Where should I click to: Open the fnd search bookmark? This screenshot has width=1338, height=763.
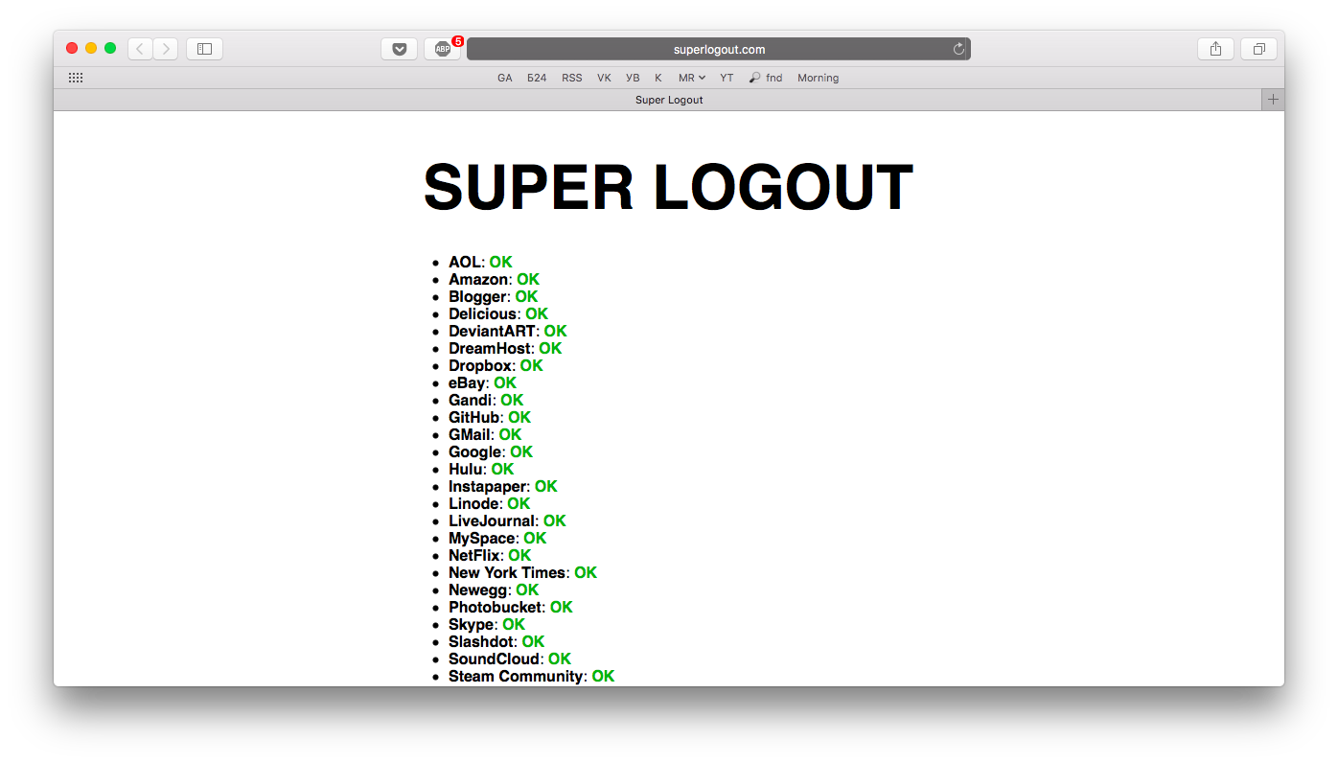[766, 78]
